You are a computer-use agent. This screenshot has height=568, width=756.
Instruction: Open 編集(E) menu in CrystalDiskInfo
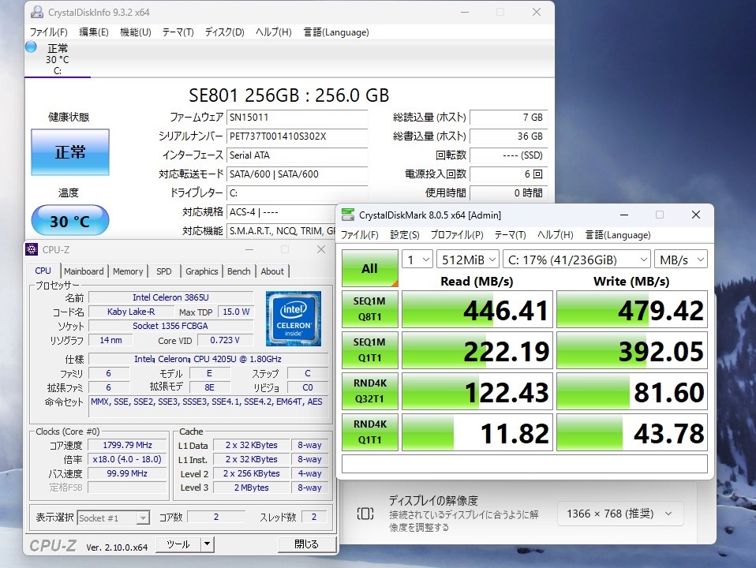click(x=94, y=32)
